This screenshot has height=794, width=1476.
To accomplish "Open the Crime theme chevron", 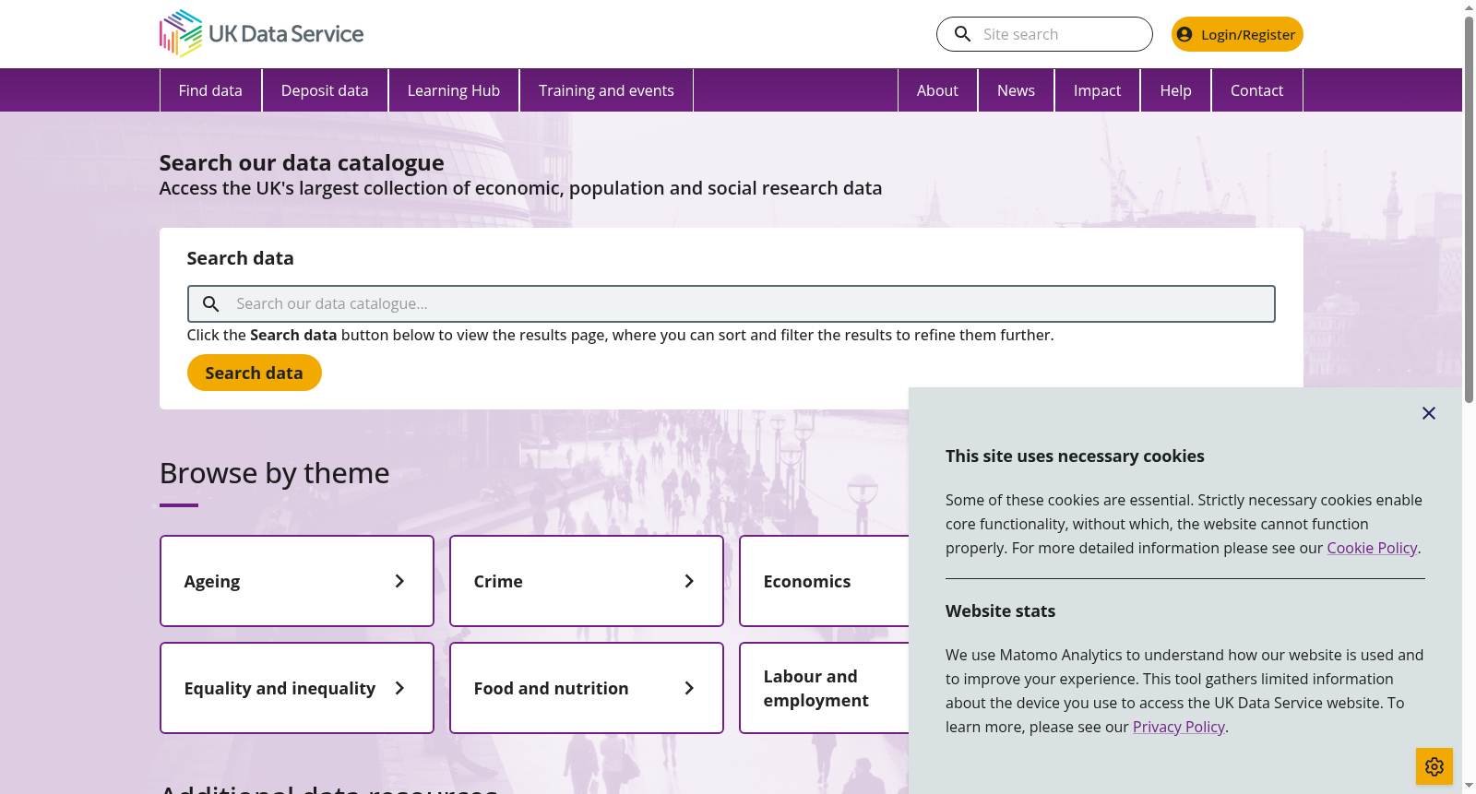I will 689,581.
